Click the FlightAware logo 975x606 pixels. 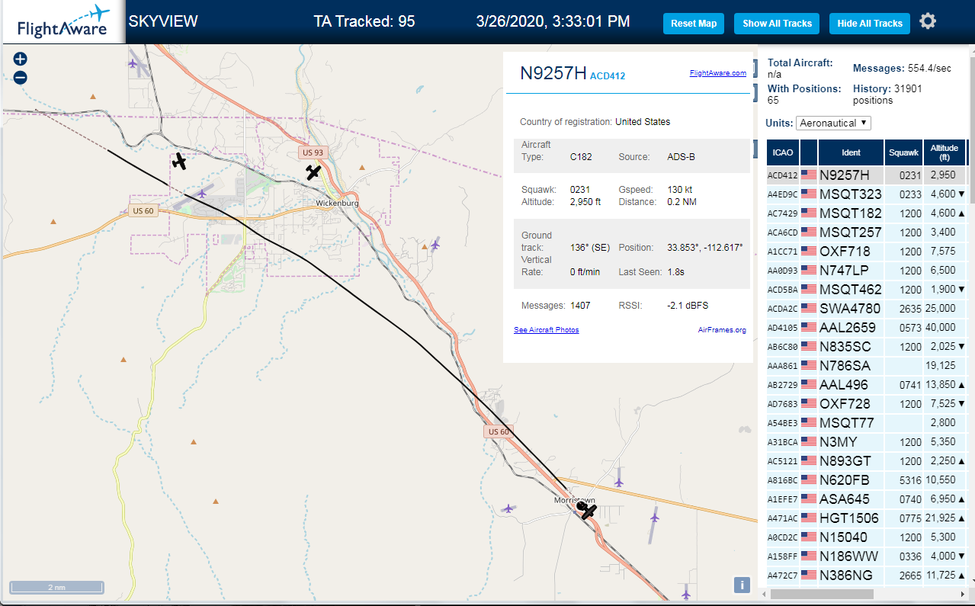tap(63, 22)
